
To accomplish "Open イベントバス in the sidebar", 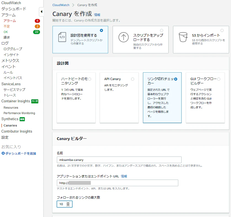I will coord(13,78).
